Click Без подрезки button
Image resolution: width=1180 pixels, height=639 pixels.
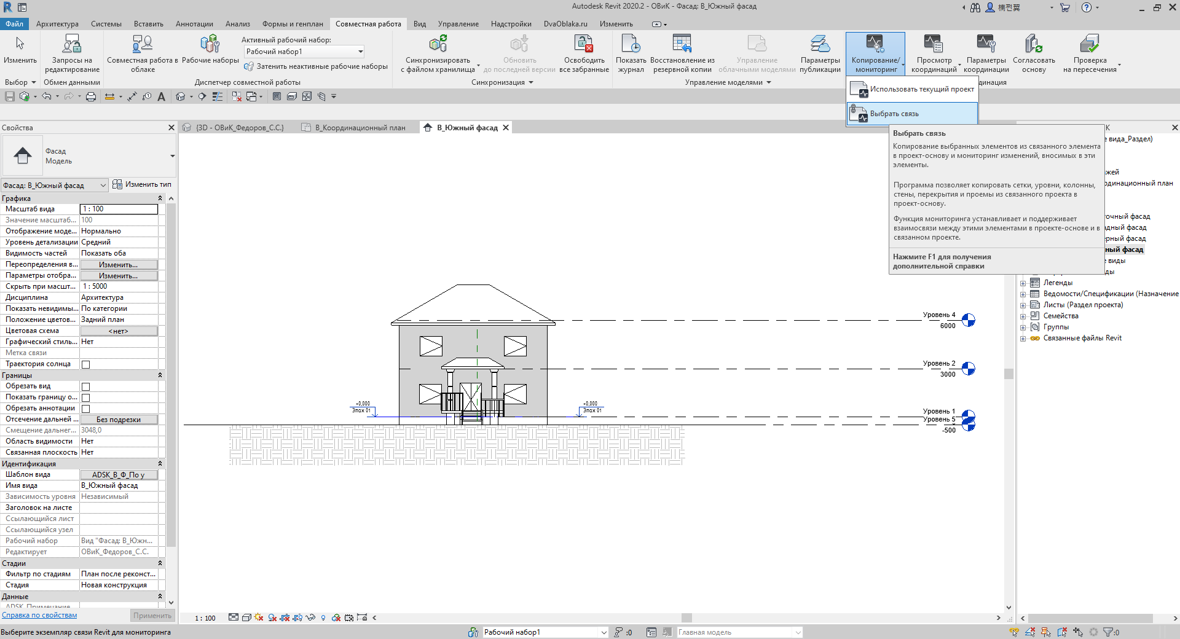tap(119, 420)
